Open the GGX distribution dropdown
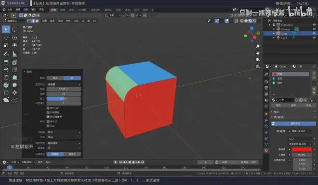Viewport: 318px width, 185px height. [300, 139]
